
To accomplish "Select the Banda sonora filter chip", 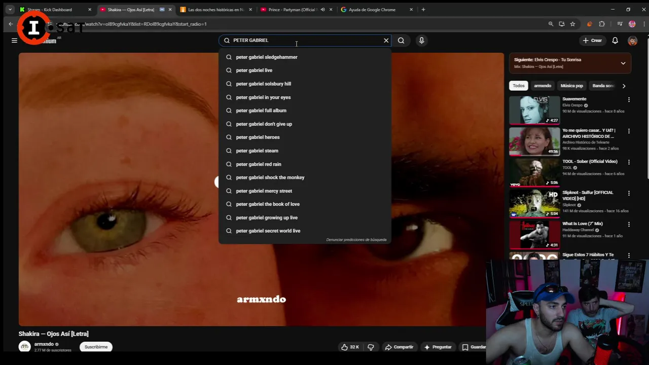I will (x=603, y=86).
